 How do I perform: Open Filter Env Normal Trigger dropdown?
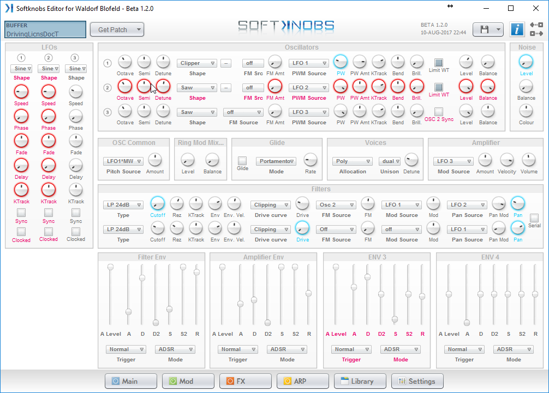(x=126, y=349)
